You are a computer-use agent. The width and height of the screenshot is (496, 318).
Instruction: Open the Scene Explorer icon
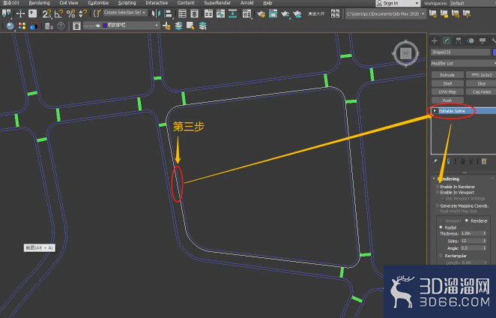(x=182, y=13)
